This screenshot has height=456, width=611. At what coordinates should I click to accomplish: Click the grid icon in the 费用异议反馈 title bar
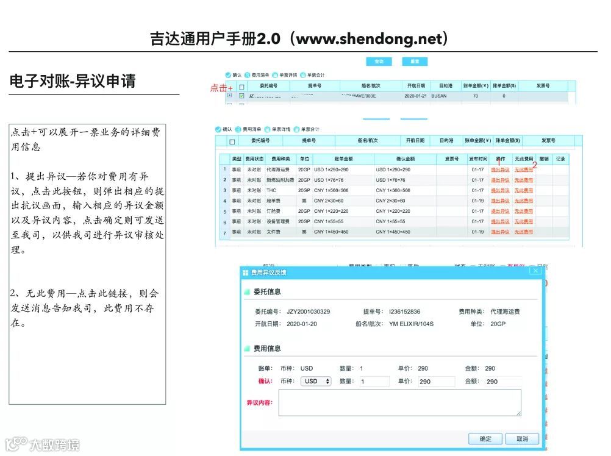point(246,273)
